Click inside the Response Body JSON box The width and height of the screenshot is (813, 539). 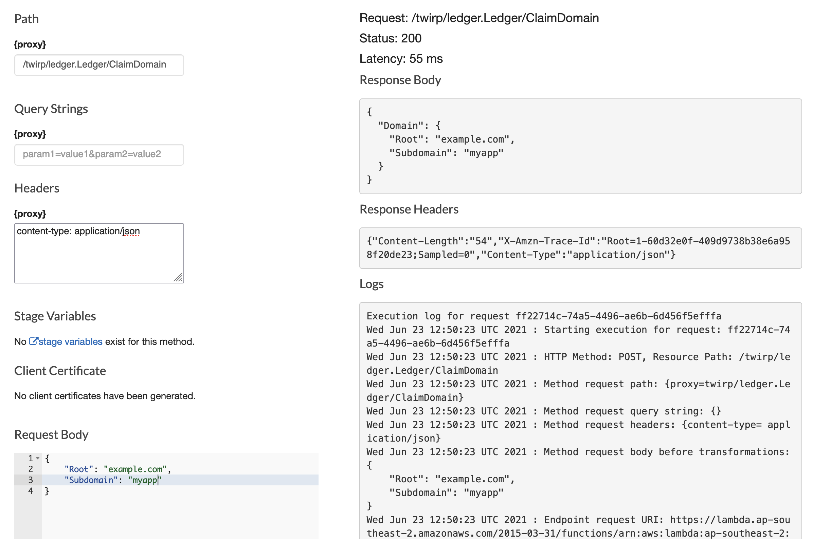[580, 146]
